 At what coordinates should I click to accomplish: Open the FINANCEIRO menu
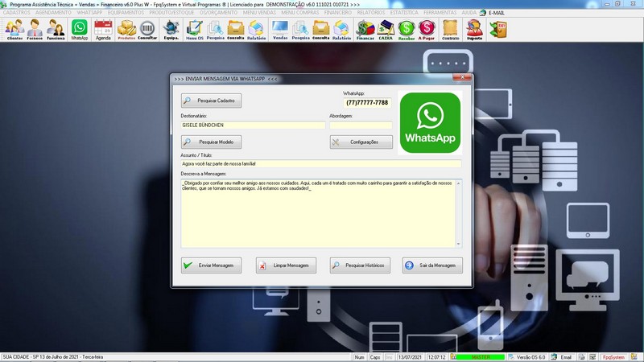[x=337, y=13]
